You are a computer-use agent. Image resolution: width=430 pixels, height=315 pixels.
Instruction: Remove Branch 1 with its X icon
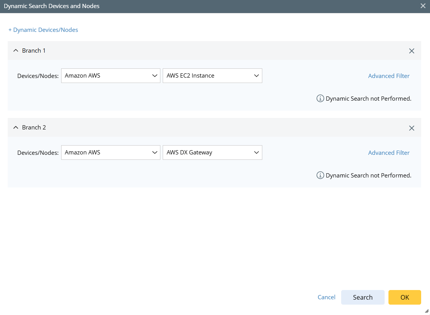click(412, 51)
